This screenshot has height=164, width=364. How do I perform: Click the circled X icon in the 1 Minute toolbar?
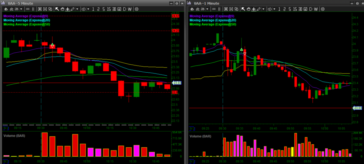tap(323, 9)
